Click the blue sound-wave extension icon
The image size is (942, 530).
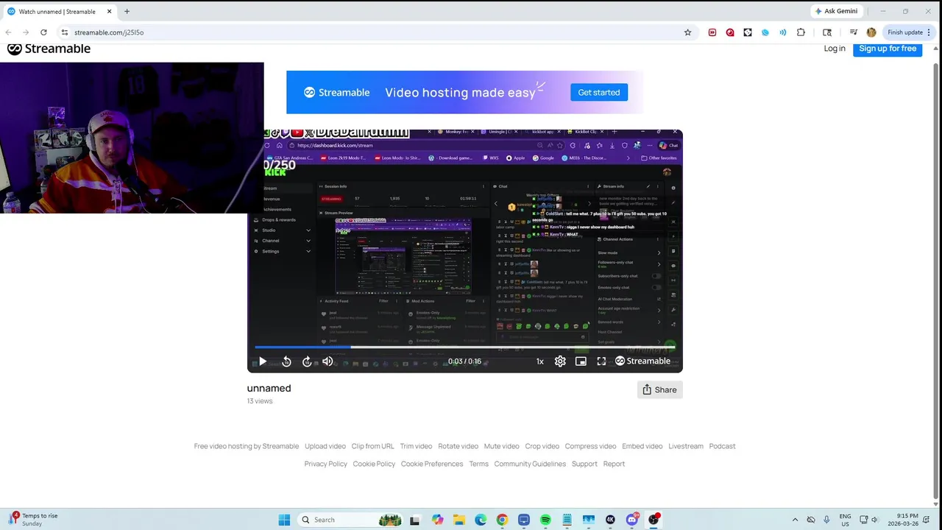(x=783, y=32)
